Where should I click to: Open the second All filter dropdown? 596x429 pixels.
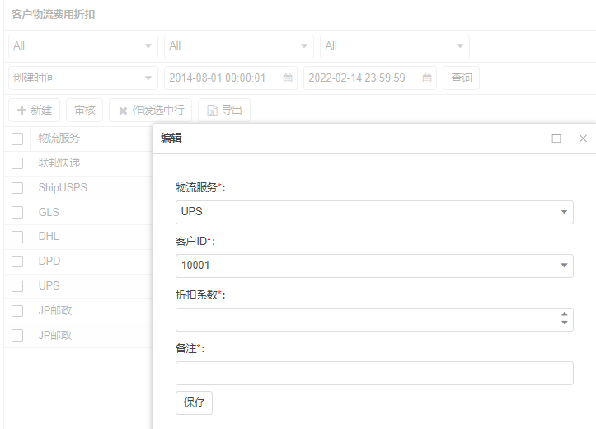point(239,46)
